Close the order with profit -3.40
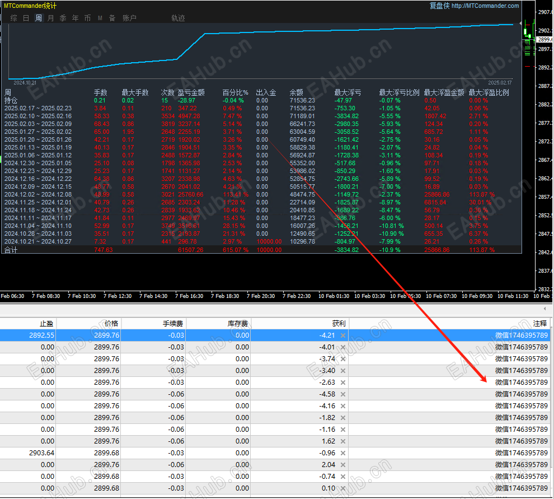Viewport: 554px width, 499px height. click(342, 371)
